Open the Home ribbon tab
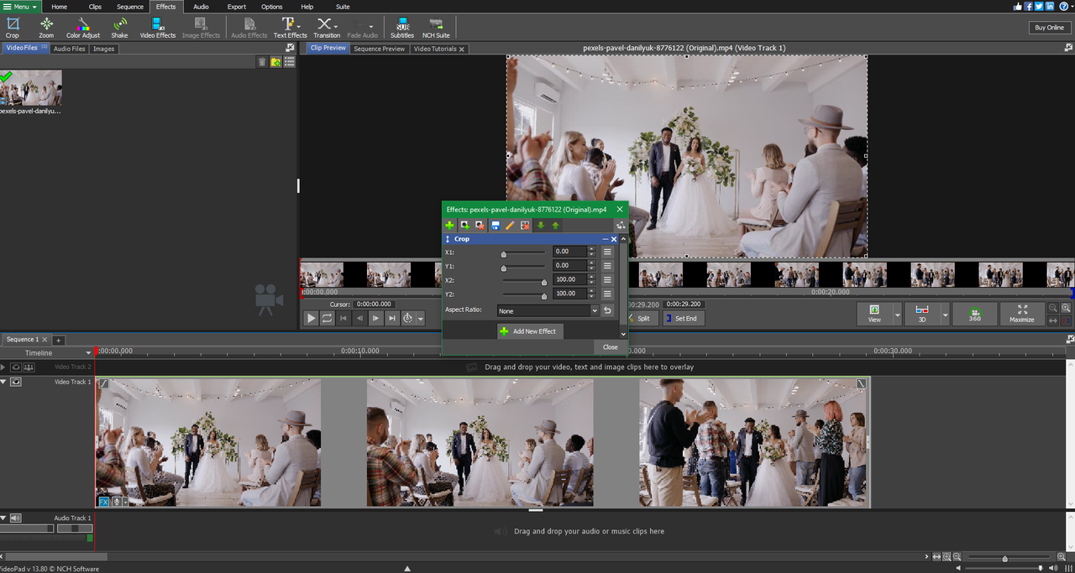This screenshot has width=1075, height=573. point(60,6)
